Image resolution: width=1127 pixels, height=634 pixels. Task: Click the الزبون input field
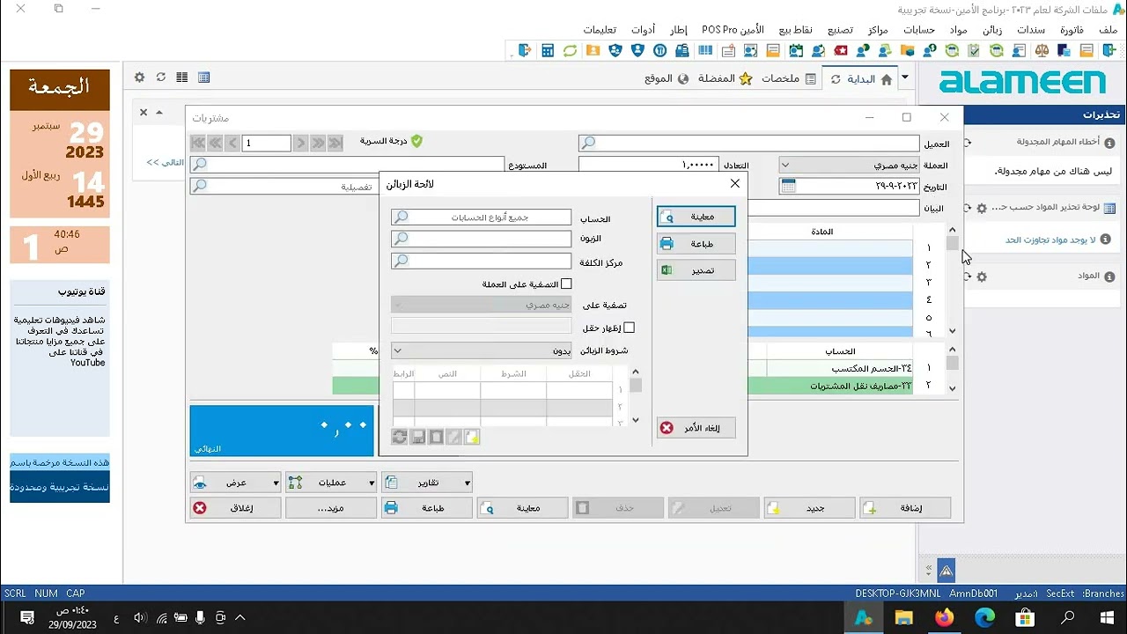coord(482,239)
